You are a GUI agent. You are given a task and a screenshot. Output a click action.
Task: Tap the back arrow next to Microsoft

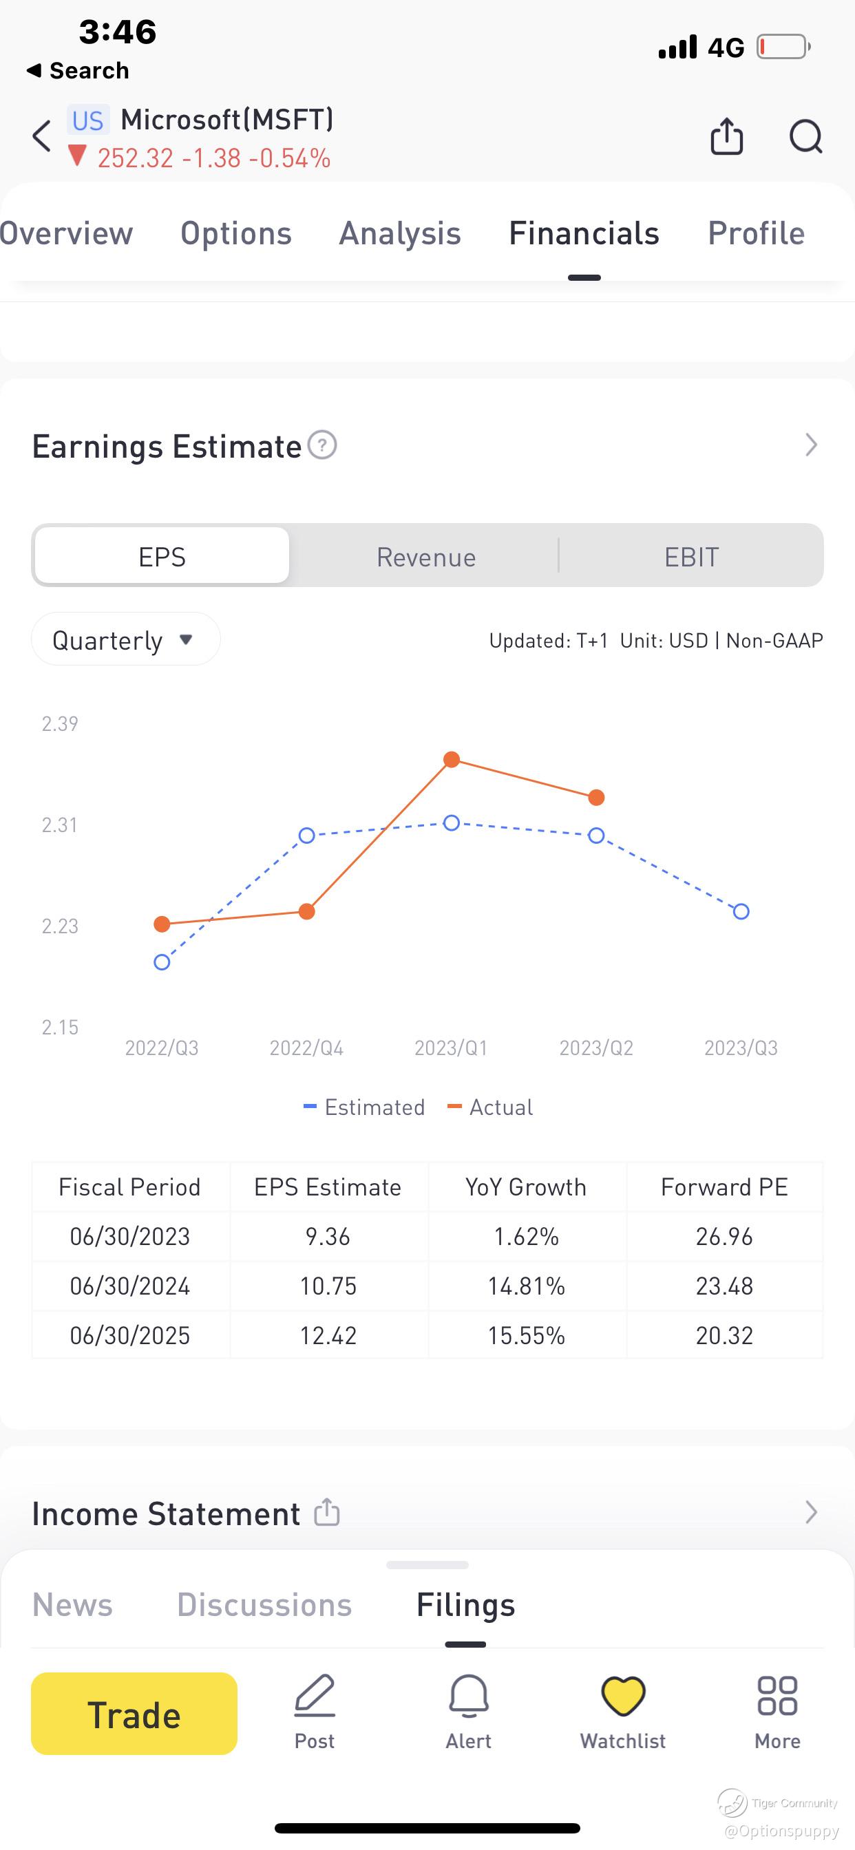42,136
